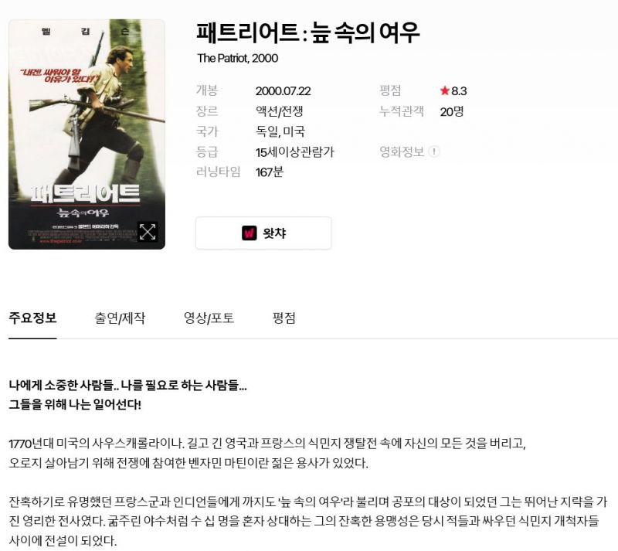Click the 누적관객 20명 value
The image size is (618, 551).
pos(452,111)
